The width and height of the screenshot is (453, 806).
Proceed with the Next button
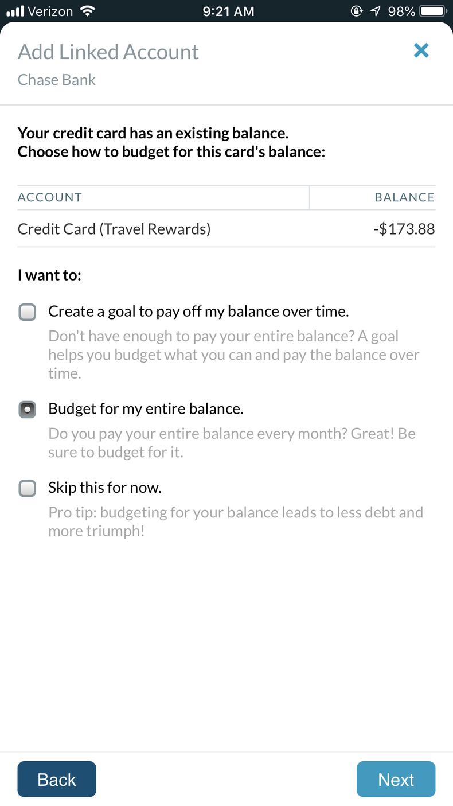[x=396, y=779]
